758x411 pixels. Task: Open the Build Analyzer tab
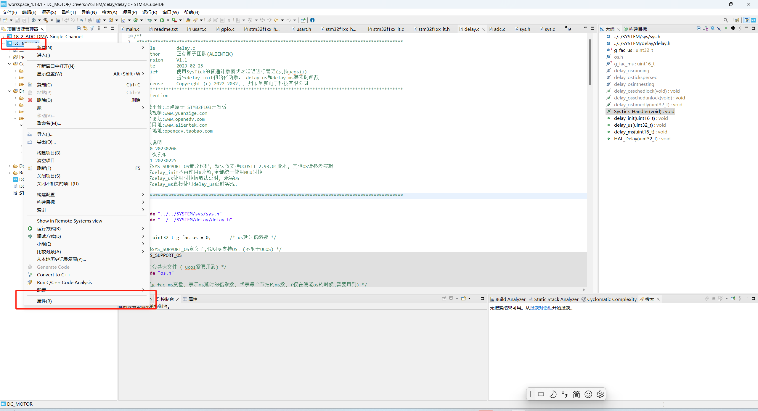(508, 299)
